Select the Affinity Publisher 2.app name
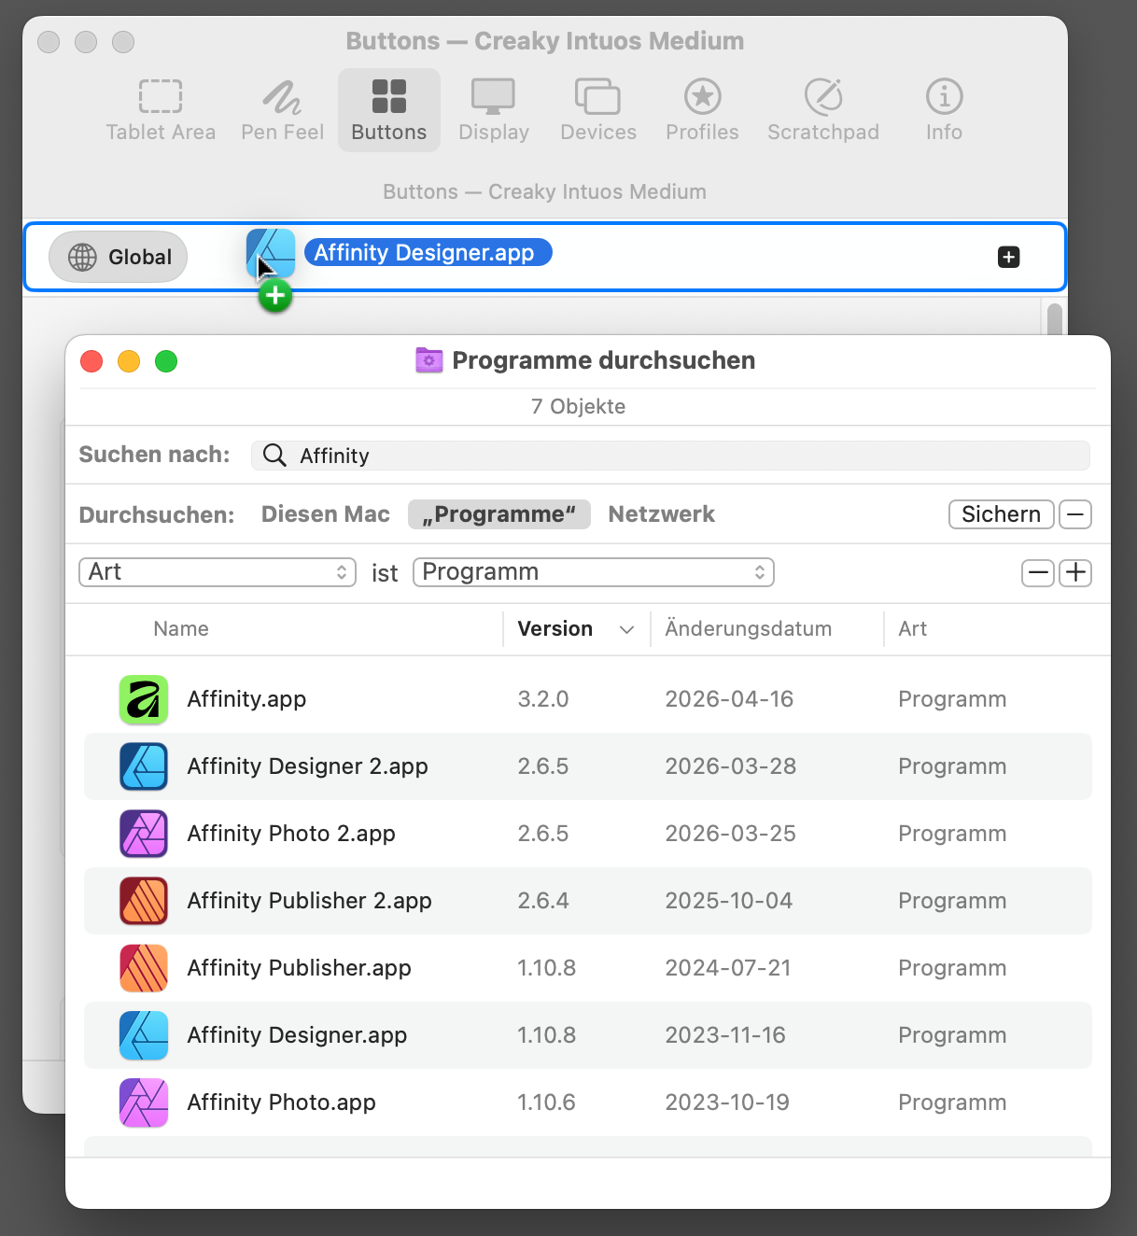This screenshot has height=1236, width=1137. (x=309, y=901)
